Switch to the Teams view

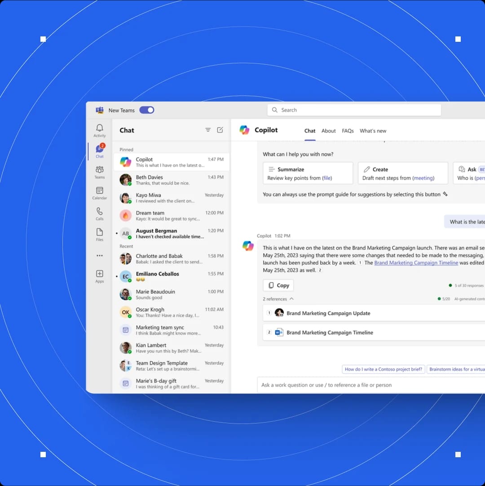click(99, 171)
